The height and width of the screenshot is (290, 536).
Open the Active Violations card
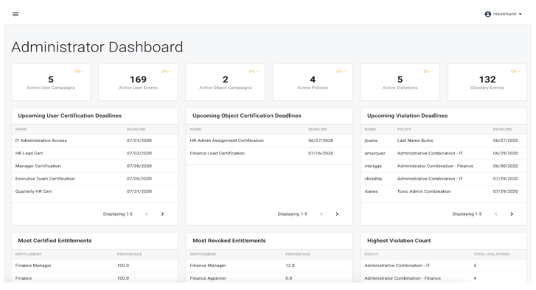tap(400, 82)
